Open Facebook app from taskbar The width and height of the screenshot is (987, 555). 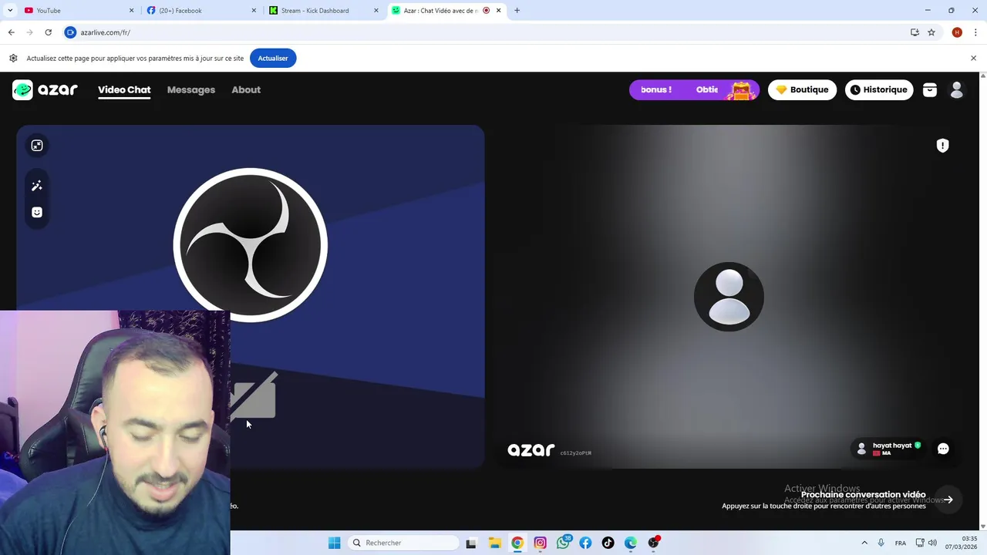click(585, 543)
